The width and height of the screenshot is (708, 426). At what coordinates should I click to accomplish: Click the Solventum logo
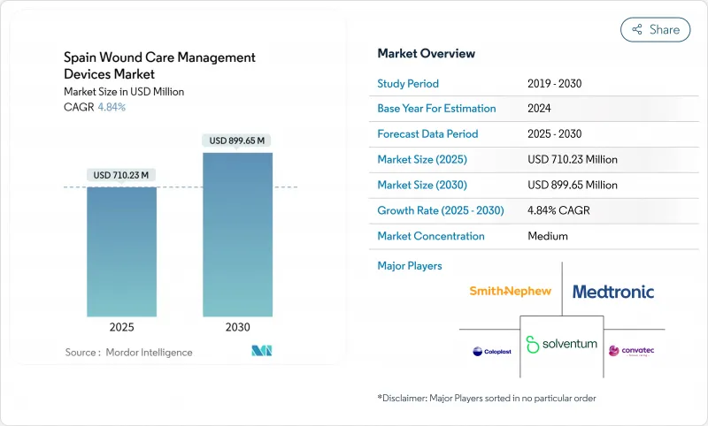tap(562, 344)
